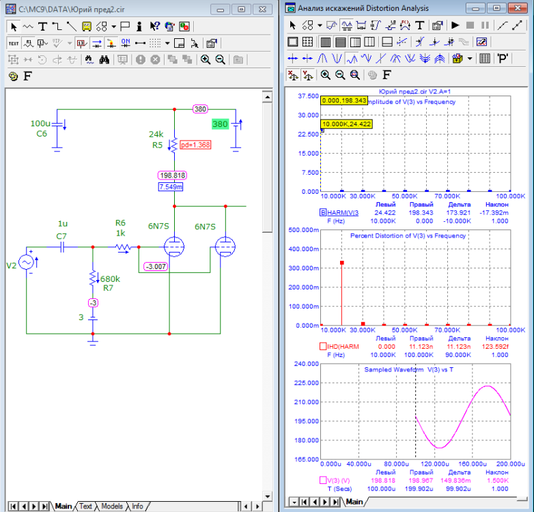
Task: Open the grid dropdown arrow in schematic toolbar
Action: [167, 43]
